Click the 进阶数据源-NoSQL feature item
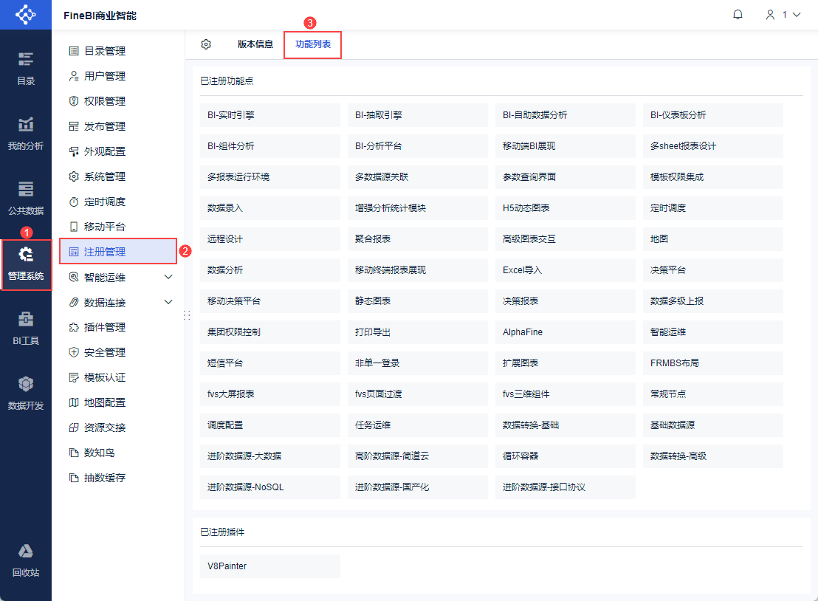 (x=270, y=487)
